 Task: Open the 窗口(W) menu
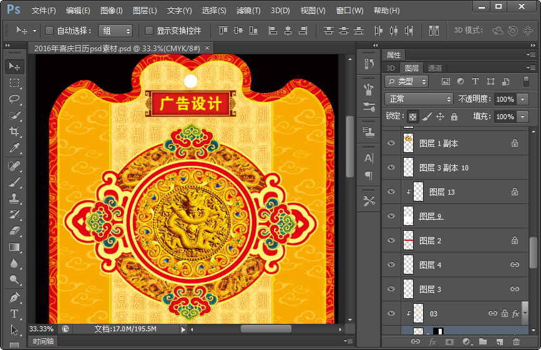(350, 11)
